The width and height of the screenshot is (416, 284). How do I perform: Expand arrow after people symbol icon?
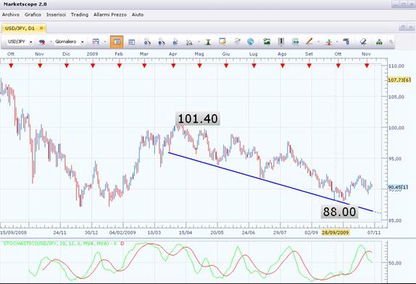click(x=51, y=42)
